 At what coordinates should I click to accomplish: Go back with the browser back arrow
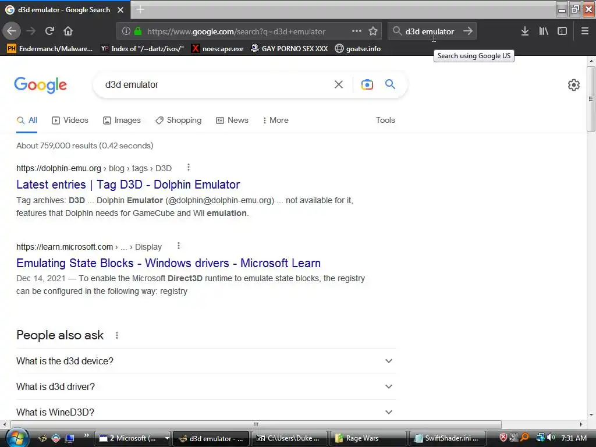click(12, 31)
